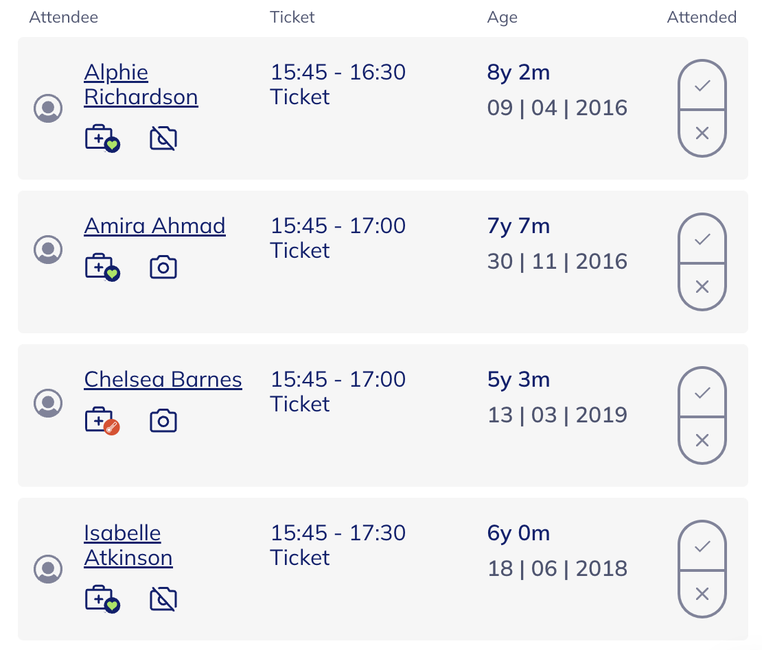
Task: Open Alphie Richardson's profile link
Action: click(141, 84)
